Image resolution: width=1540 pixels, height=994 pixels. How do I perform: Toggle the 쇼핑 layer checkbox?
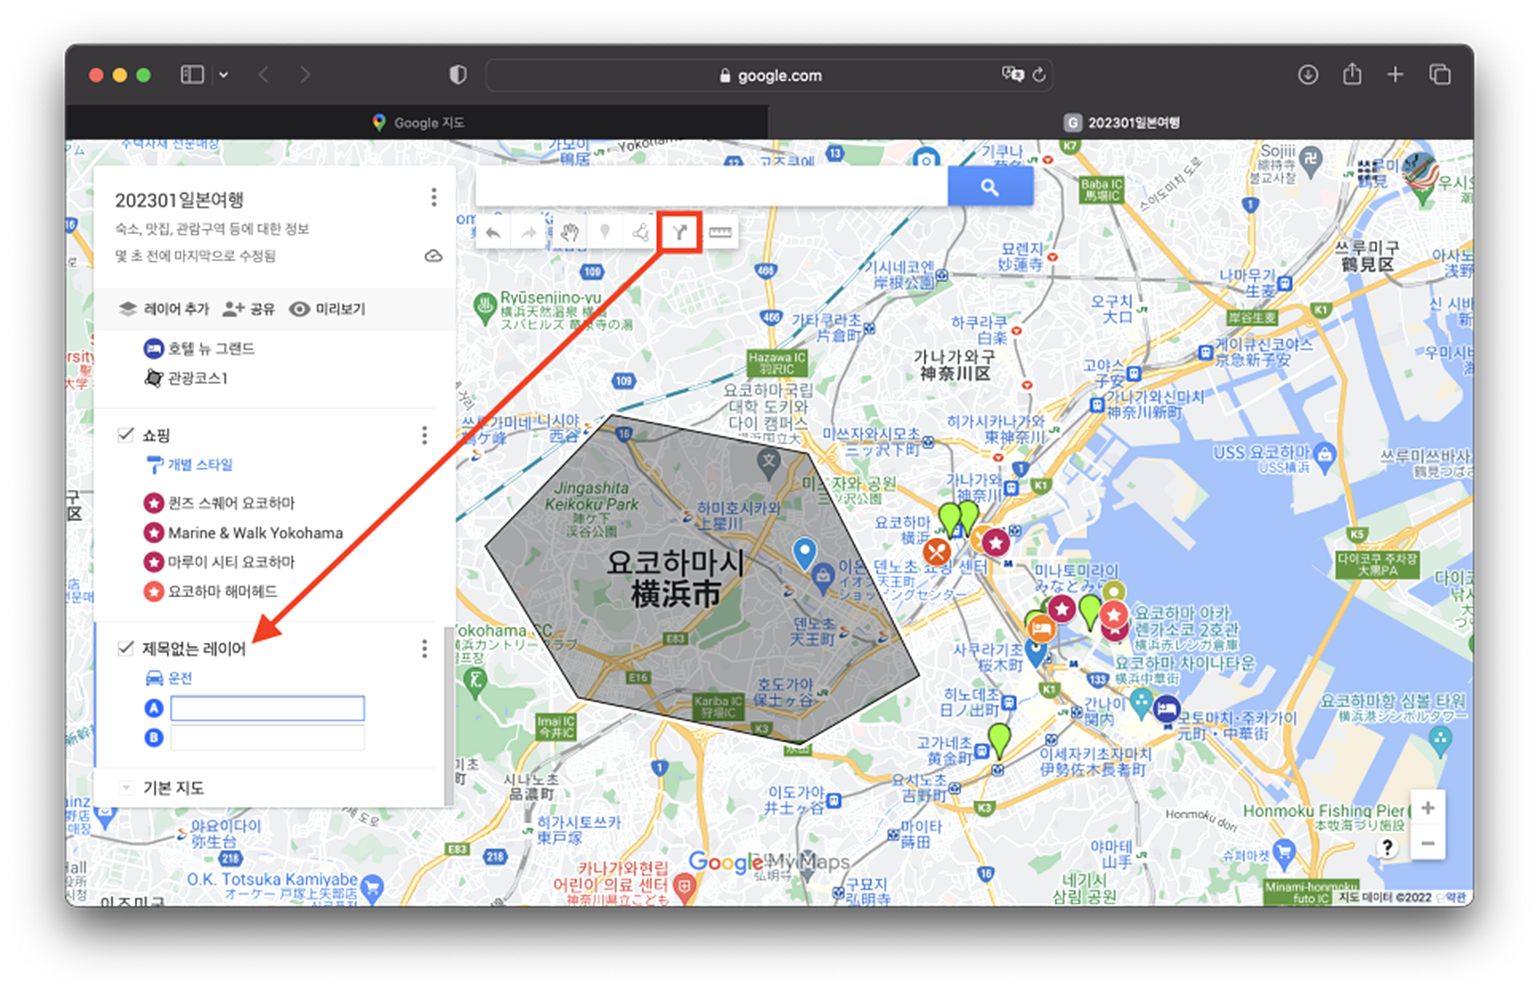(125, 434)
